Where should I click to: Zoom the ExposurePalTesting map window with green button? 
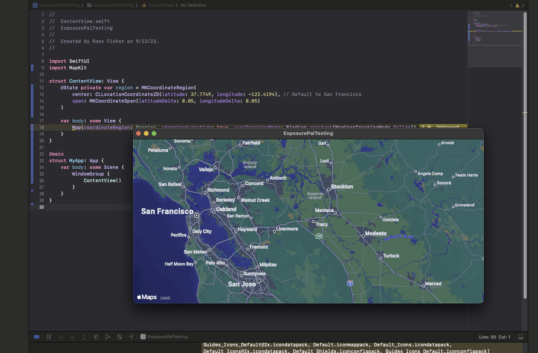[154, 133]
